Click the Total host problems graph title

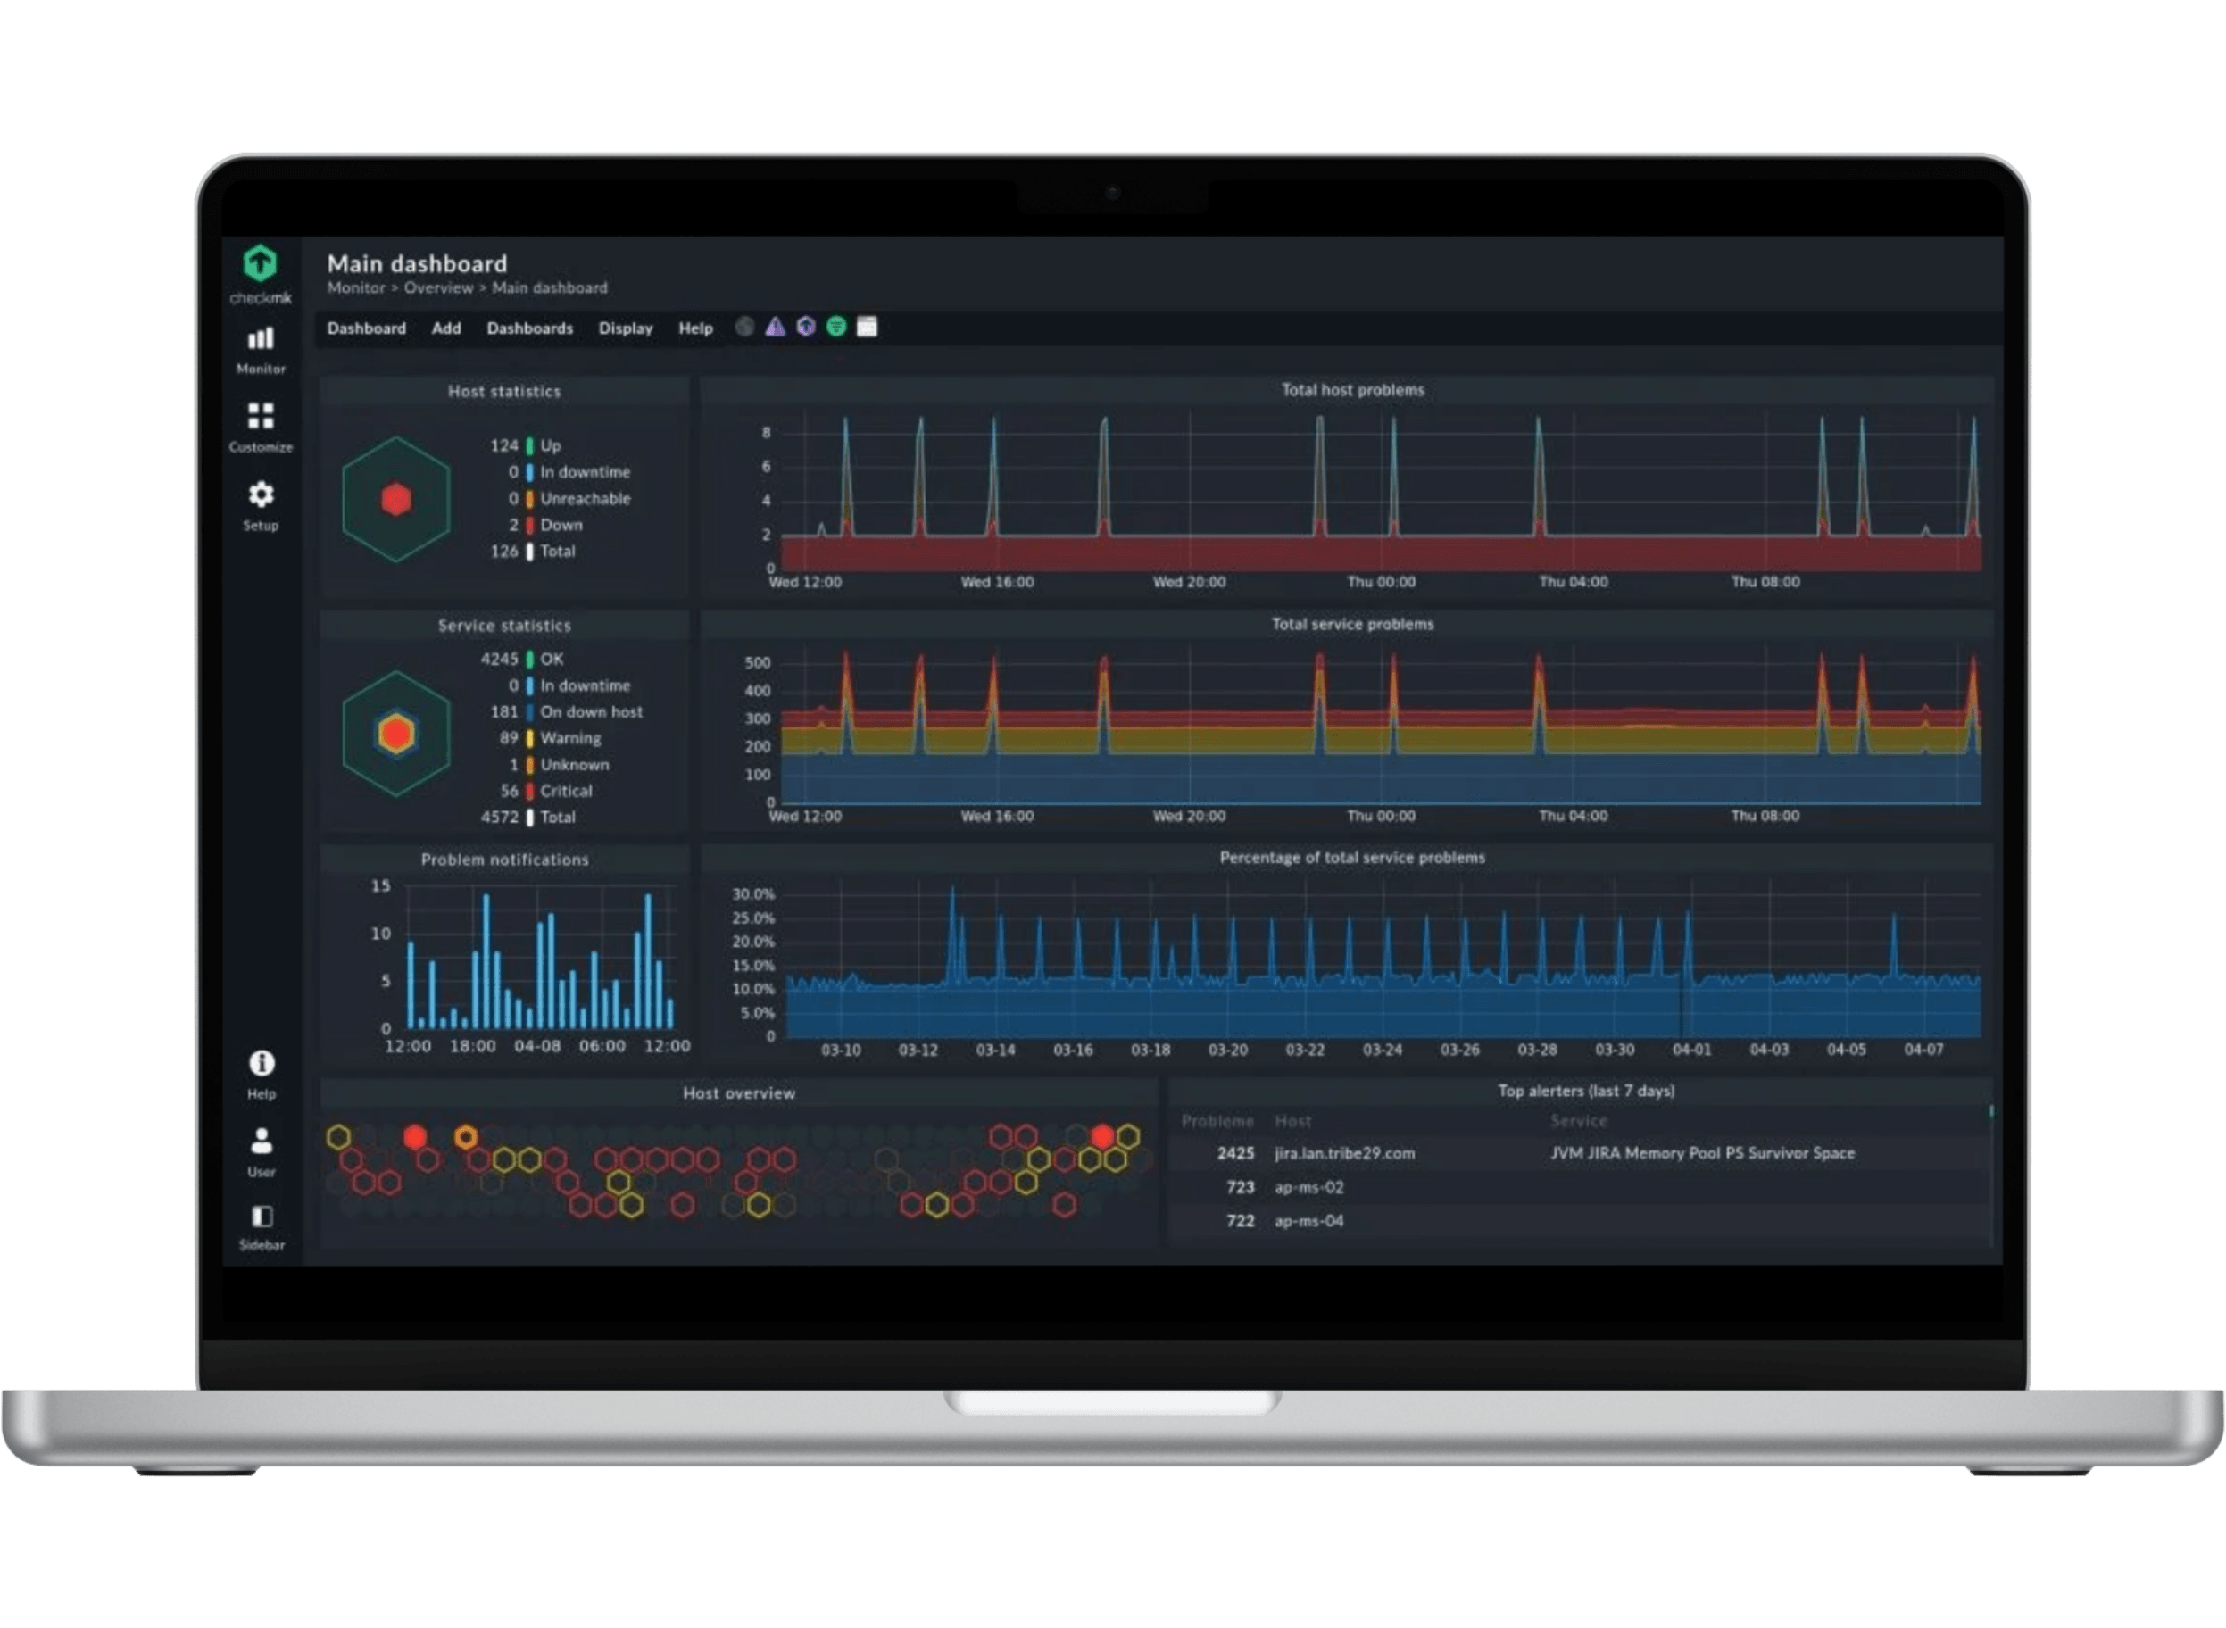click(x=1353, y=390)
